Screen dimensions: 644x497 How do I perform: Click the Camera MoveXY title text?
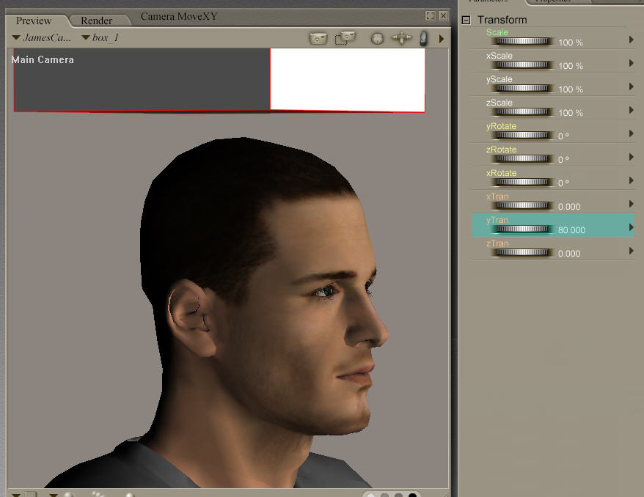pos(179,16)
